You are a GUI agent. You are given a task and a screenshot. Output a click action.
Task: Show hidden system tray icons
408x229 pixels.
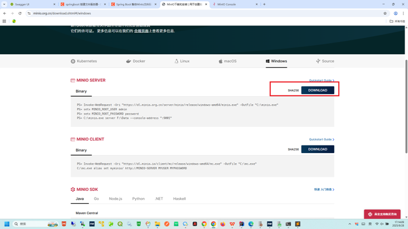[x=350, y=224]
